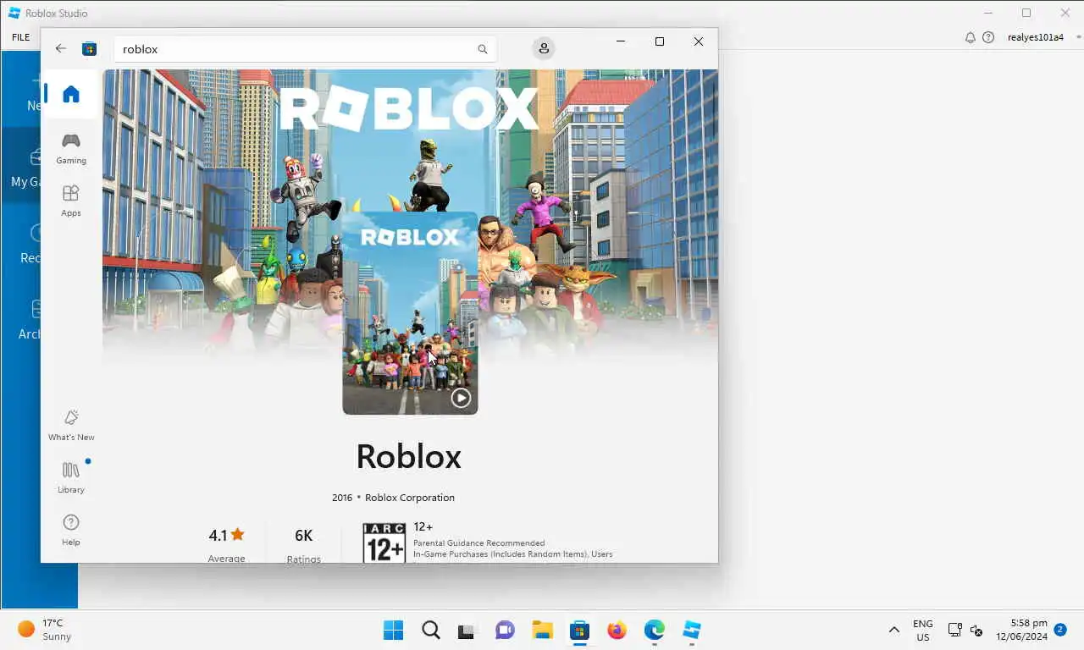Open the Gaming section in Store sidebar
Screen dimensions: 1084x650
71,148
